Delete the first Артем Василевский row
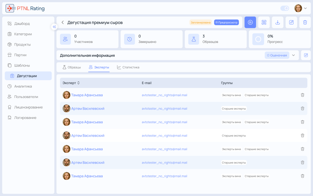313x196 pixels. point(302,108)
